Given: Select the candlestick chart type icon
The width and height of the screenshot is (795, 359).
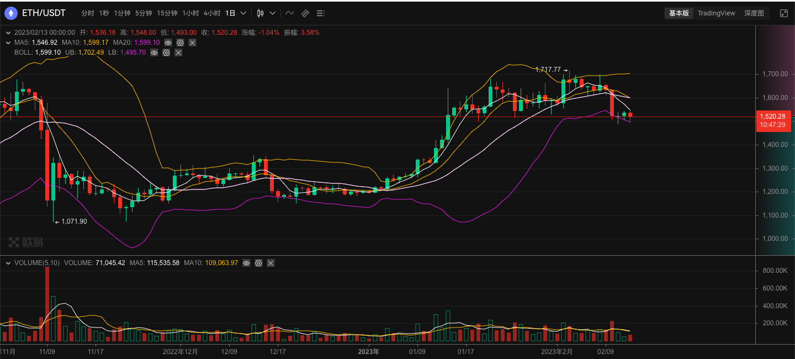Looking at the screenshot, I should tap(259, 13).
